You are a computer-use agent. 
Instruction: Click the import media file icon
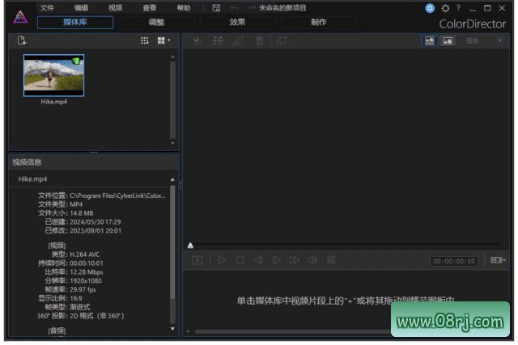tap(22, 40)
